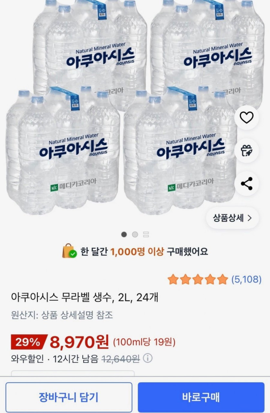Switch to the second image pagination dot
The width and height of the screenshot is (270, 413).
pyautogui.click(x=135, y=235)
